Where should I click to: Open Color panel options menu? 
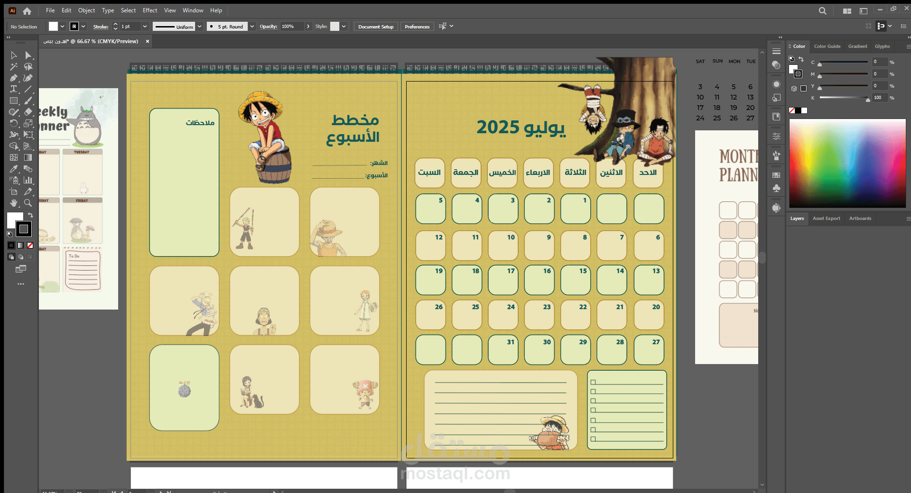pyautogui.click(x=908, y=46)
